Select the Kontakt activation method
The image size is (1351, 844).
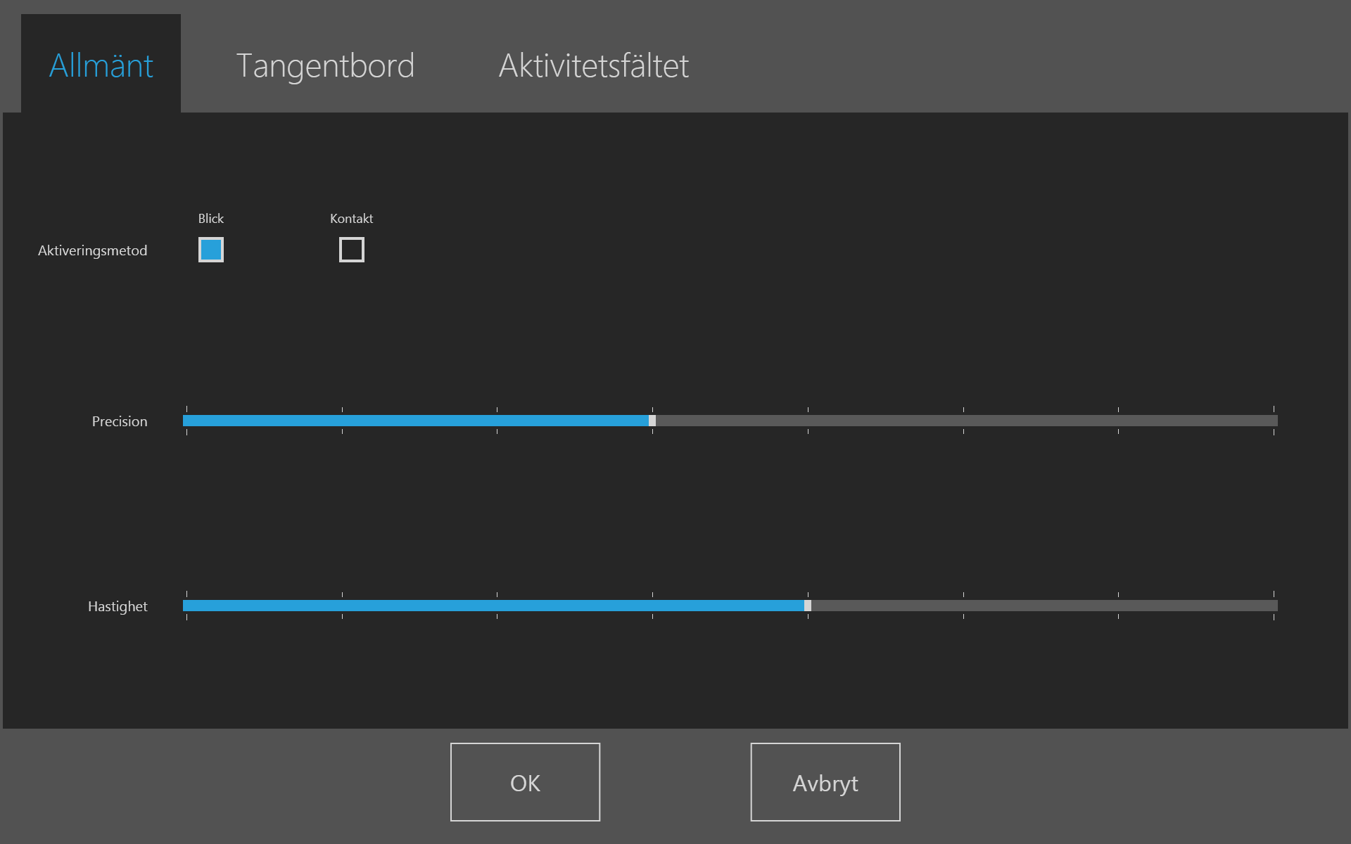(x=350, y=250)
